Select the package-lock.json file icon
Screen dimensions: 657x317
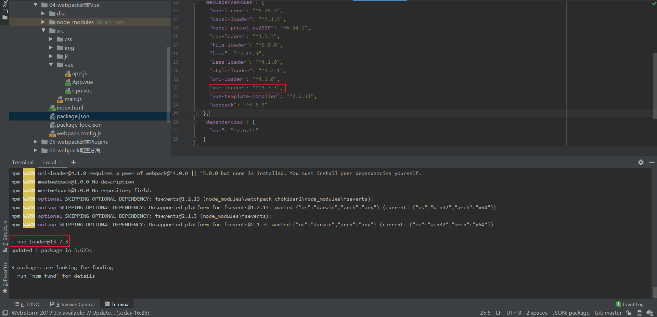click(53, 125)
